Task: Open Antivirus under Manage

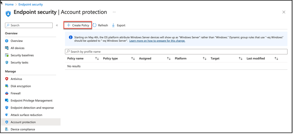Action: [x=16, y=79]
